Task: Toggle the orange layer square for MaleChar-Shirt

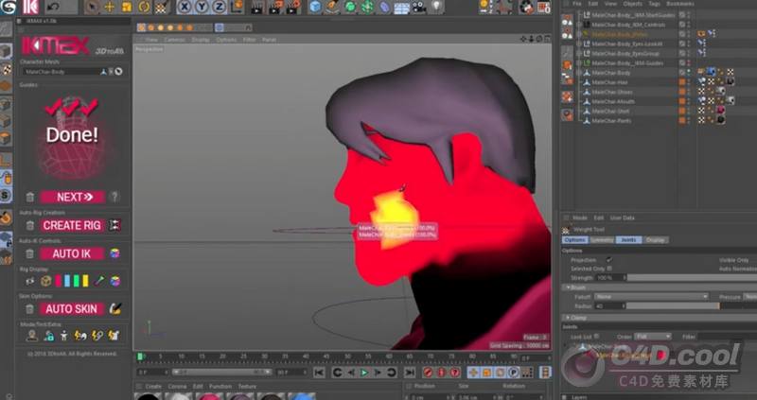Action: tap(682, 111)
